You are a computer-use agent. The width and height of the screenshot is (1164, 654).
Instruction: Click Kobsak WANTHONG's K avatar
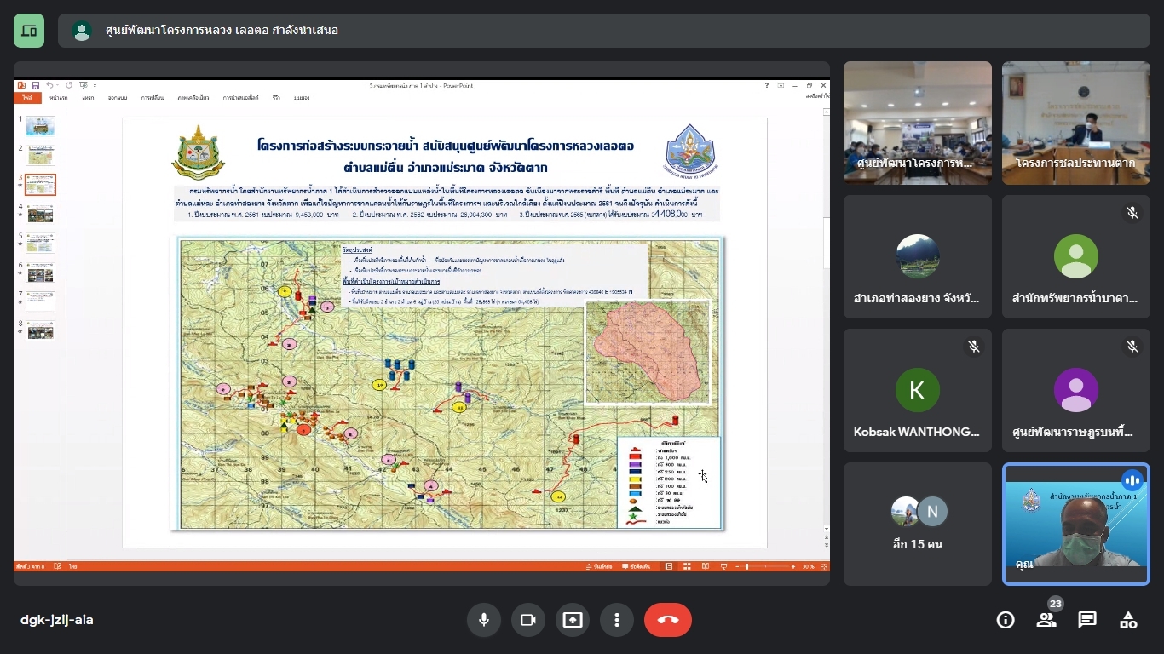(x=918, y=390)
